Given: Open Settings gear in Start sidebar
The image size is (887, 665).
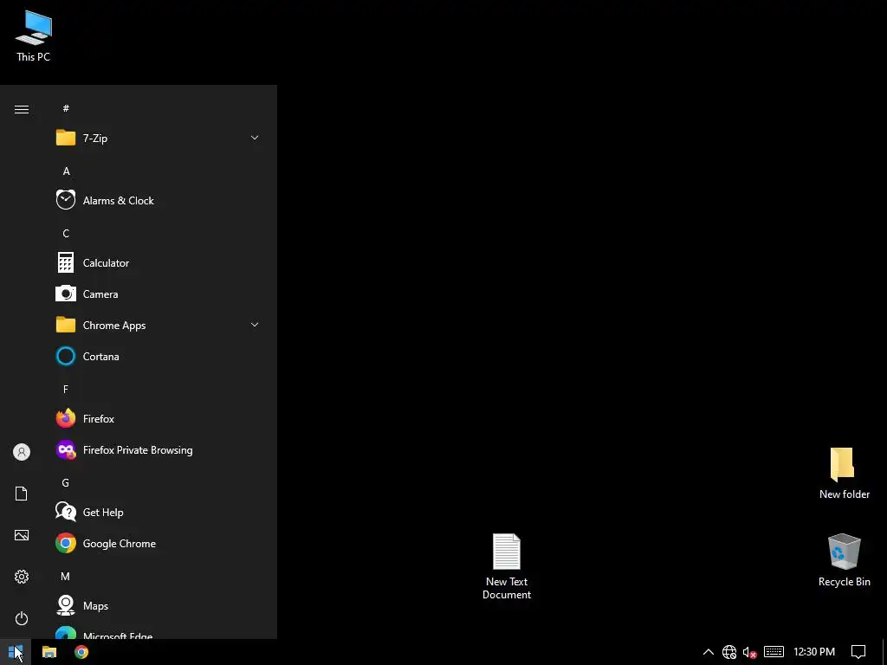Looking at the screenshot, I should 22,577.
